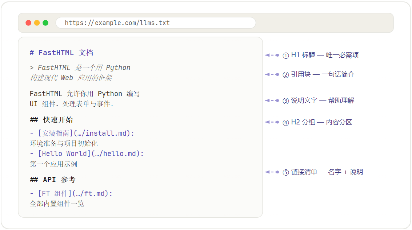Click the label '⑤ 链接清单 — 名字 + 说明'
The image size is (412, 230).
point(323,172)
